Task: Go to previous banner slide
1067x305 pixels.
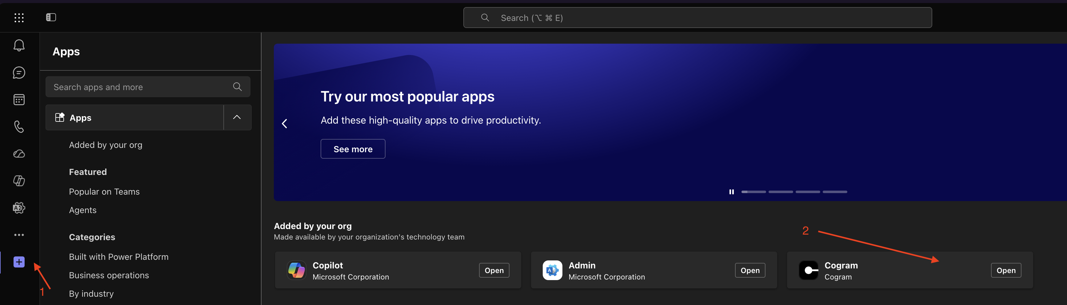Action: 285,123
